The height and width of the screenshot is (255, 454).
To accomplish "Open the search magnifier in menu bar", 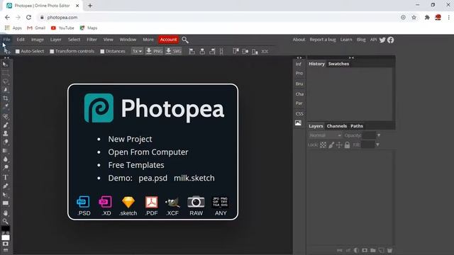I will (185, 40).
